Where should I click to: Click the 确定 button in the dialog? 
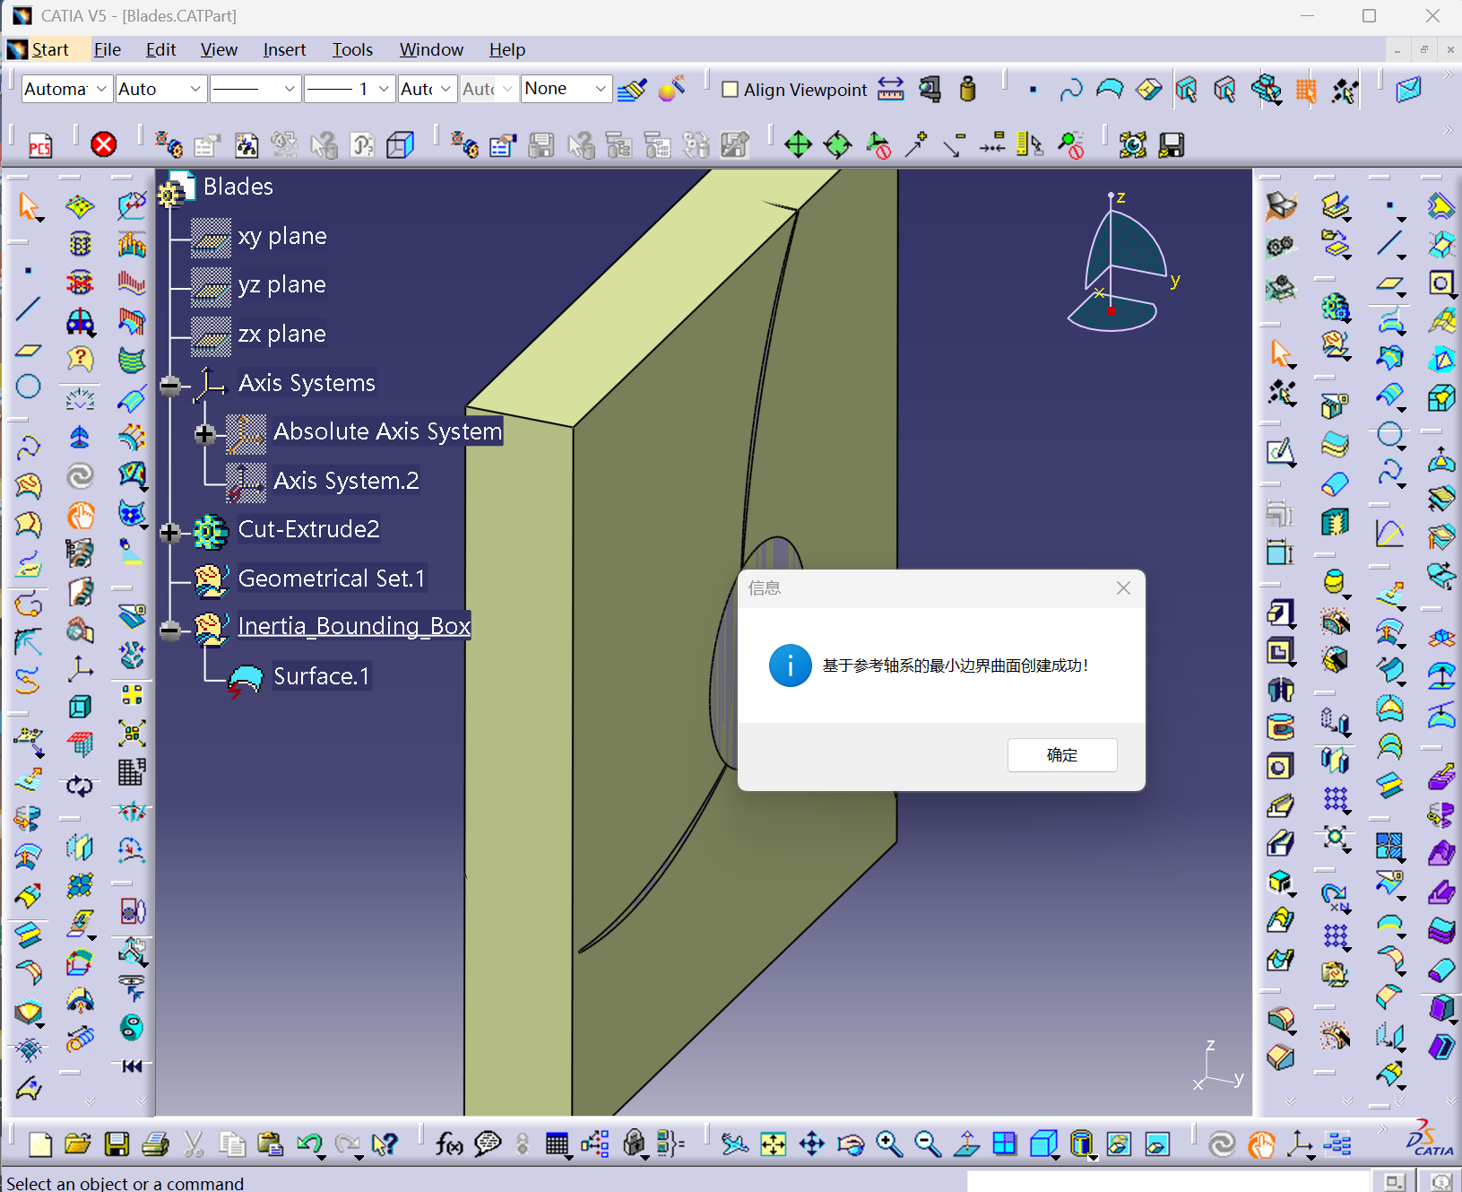click(1062, 755)
